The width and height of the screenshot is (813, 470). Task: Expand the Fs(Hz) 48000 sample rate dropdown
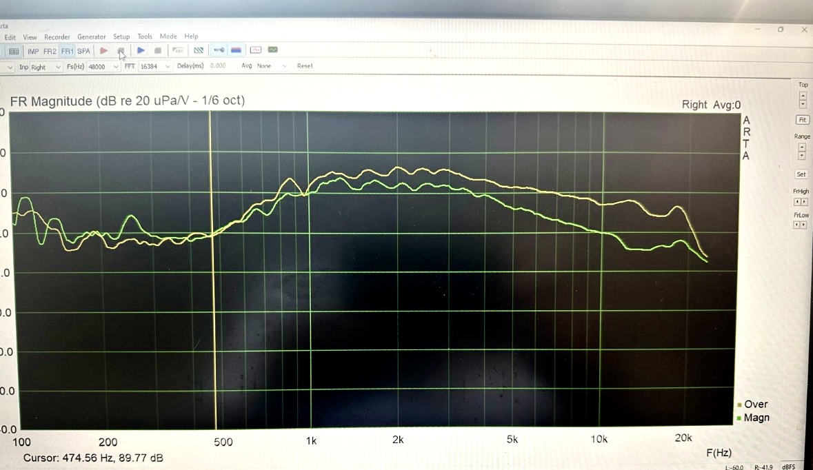(103, 67)
